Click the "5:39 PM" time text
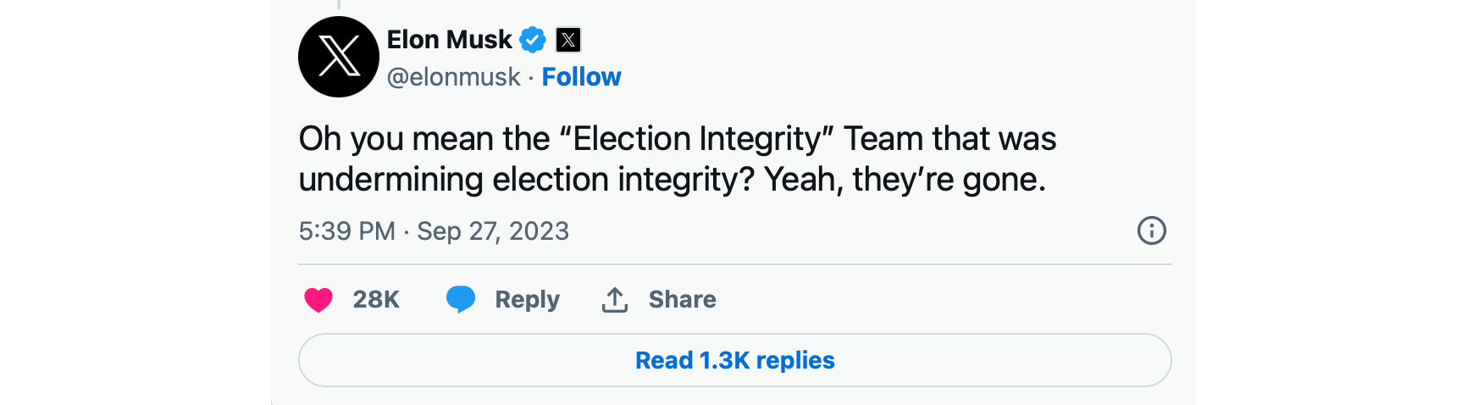Viewport: 1467px width, 405px height. [346, 231]
